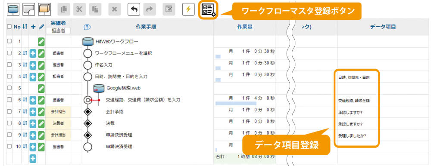Image resolution: width=431 pixels, height=166 pixels.
Task: Click reorder arrows on row 2
Action: 25,53
